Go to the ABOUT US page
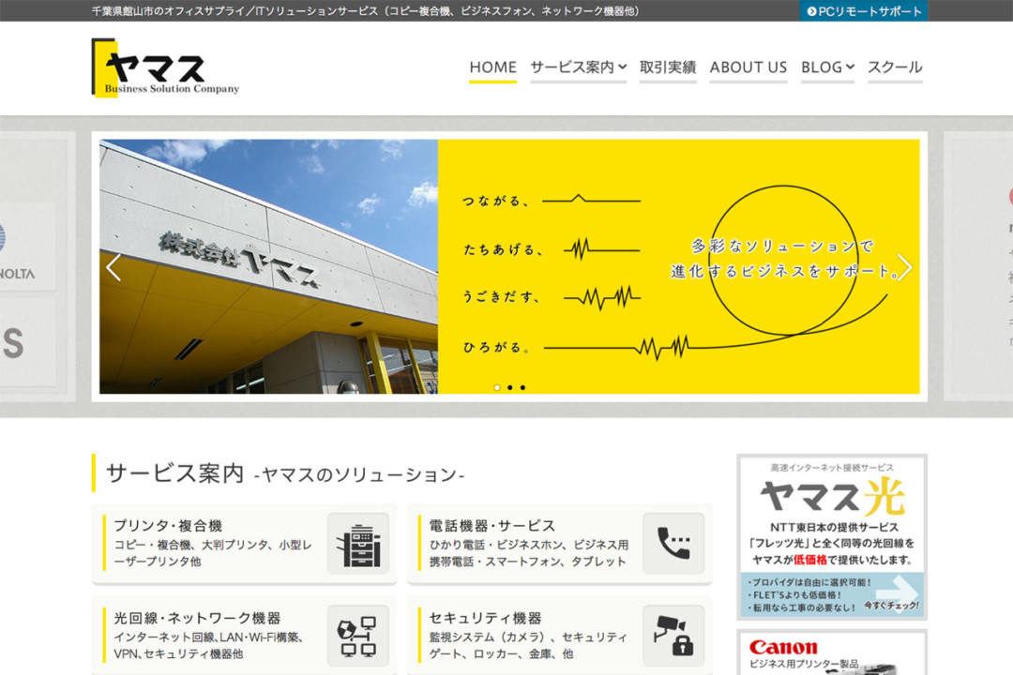The height and width of the screenshot is (675, 1013). coord(748,67)
